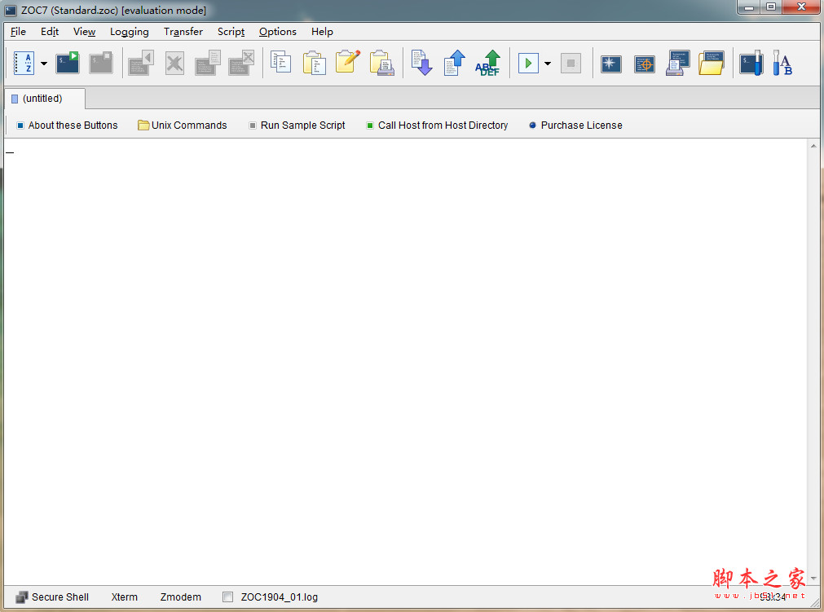Select the (untitled) session tab

[x=44, y=99]
